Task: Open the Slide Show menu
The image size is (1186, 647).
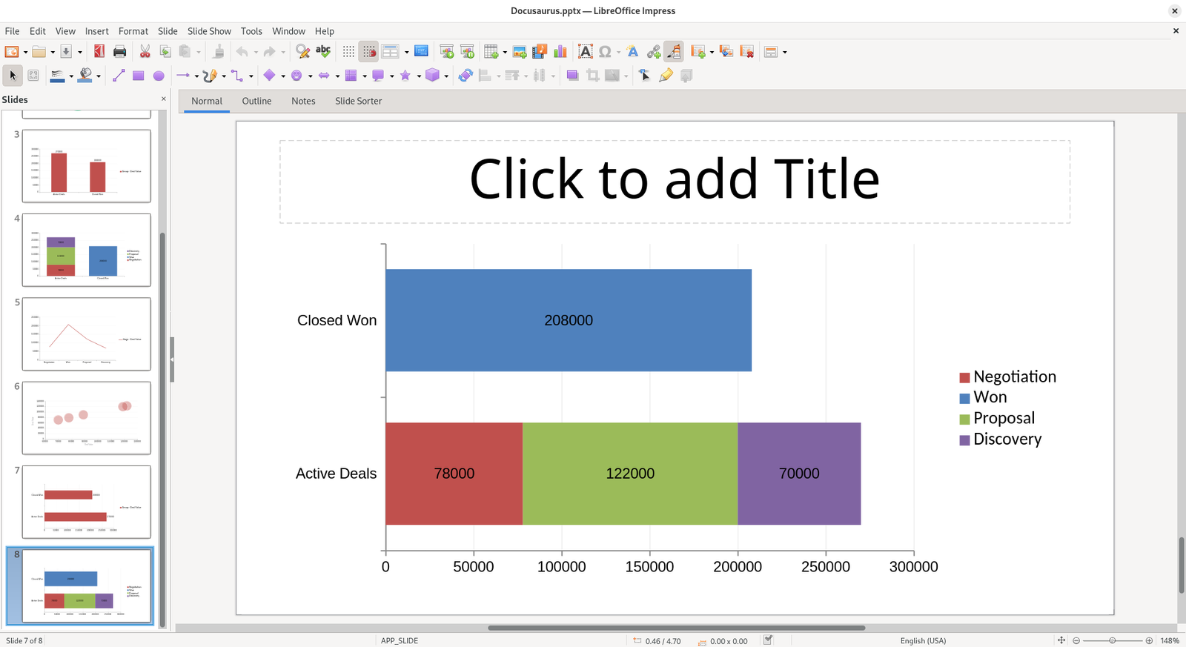Action: 209,31
